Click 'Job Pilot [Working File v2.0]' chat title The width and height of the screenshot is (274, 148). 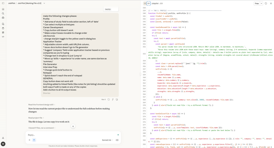coord(30,3)
